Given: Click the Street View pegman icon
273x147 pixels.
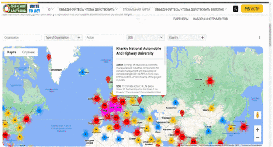Looking at the screenshot, I should [x=257, y=115].
